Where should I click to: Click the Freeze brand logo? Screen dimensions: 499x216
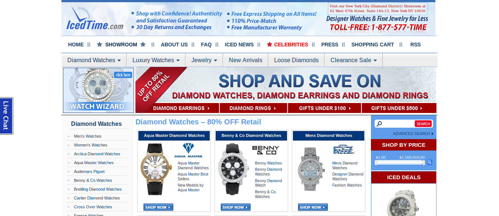(x=344, y=149)
